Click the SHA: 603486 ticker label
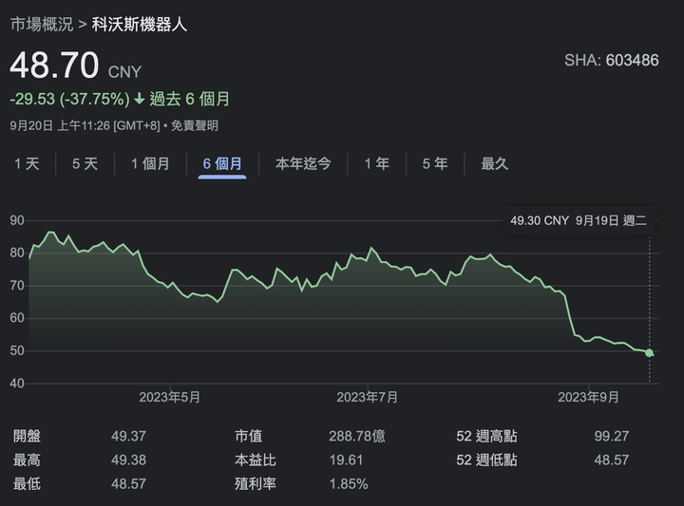This screenshot has height=506, width=684. [612, 60]
